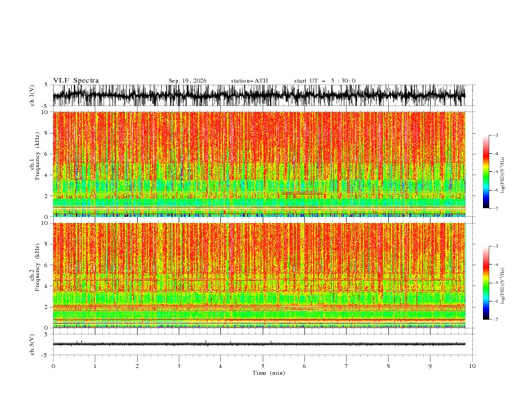532x411 pixels.
Task: Click the 5 minute mark on time axis
Action: click(263, 366)
